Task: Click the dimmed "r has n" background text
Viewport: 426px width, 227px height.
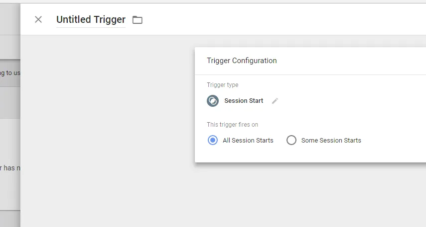Action: tap(10, 168)
